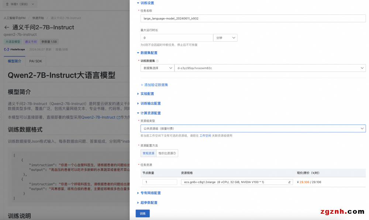This screenshot has width=369, height=220.
Task: Open the 资源组类型 dropdown showing 公共资源组
Action: pos(253,129)
